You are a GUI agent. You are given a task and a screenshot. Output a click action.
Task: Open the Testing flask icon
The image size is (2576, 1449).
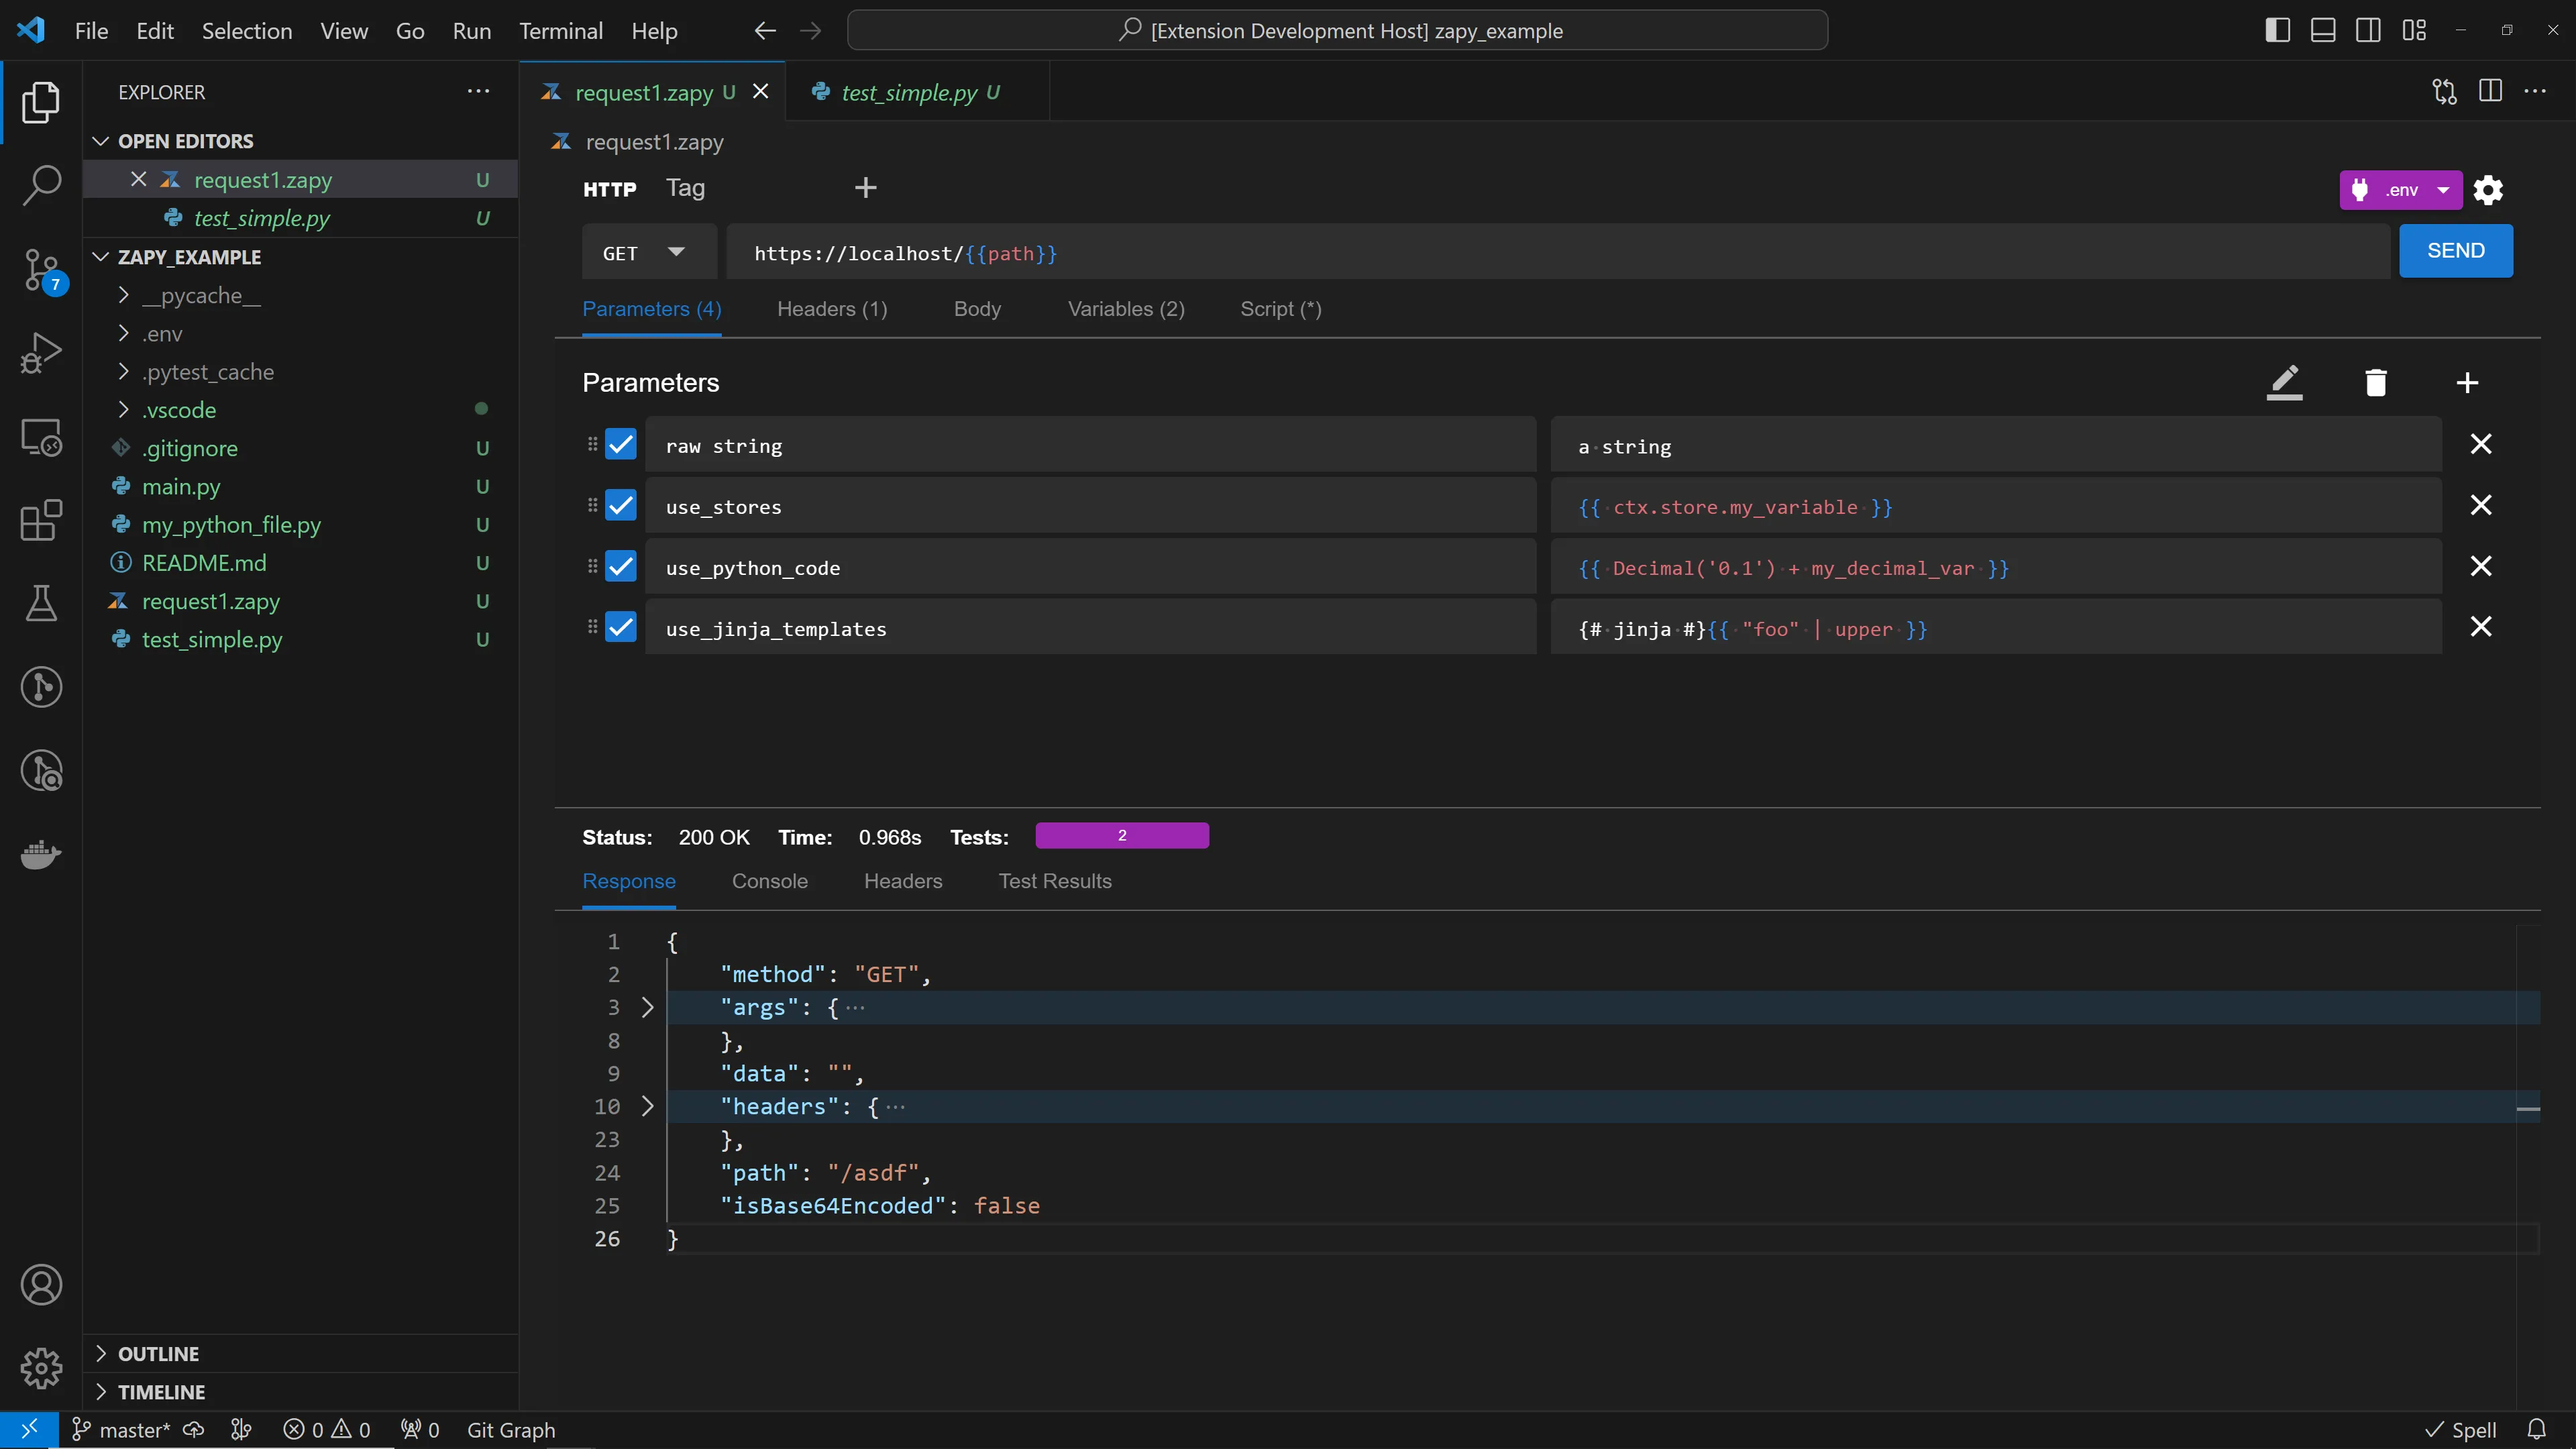tap(41, 603)
